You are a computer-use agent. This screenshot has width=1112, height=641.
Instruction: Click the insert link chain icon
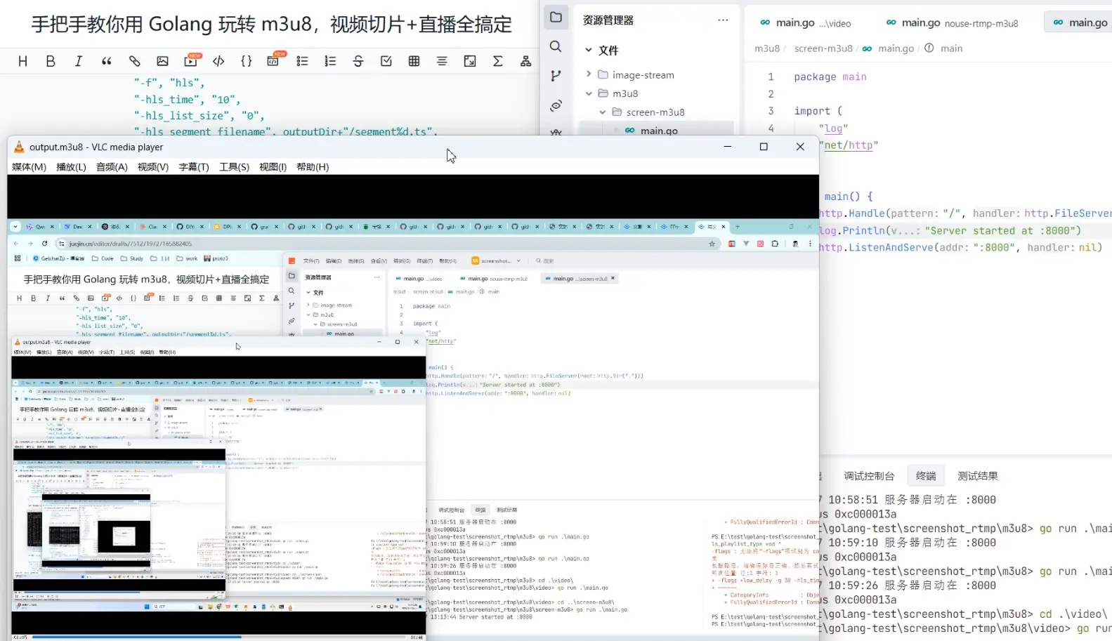pyautogui.click(x=134, y=62)
